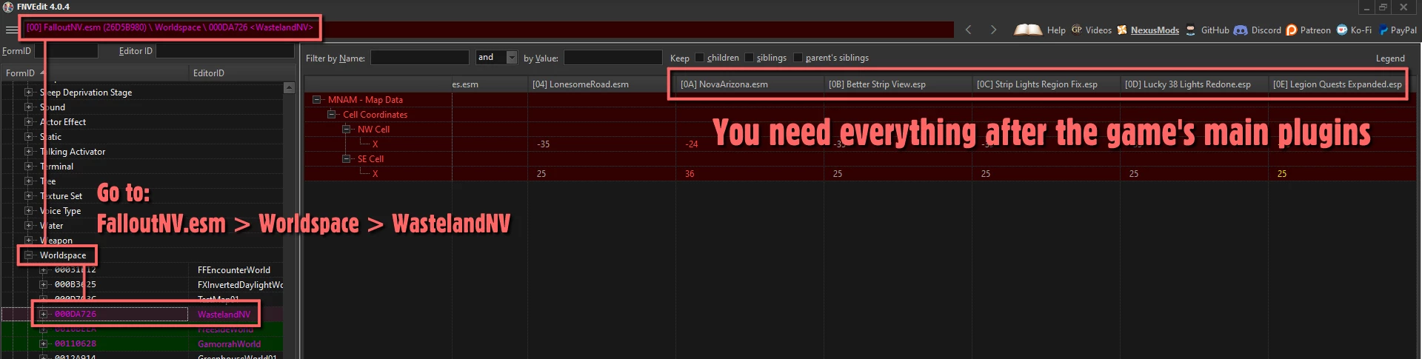
Task: Open the GitHub link text
Action: (1215, 30)
